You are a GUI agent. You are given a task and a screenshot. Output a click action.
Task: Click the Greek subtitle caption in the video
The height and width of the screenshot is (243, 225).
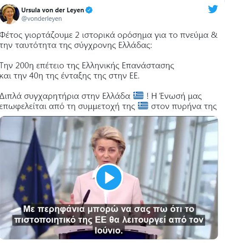point(109,220)
